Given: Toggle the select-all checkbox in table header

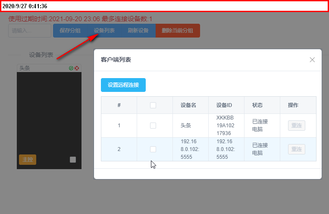Looking at the screenshot, I should [x=153, y=105].
